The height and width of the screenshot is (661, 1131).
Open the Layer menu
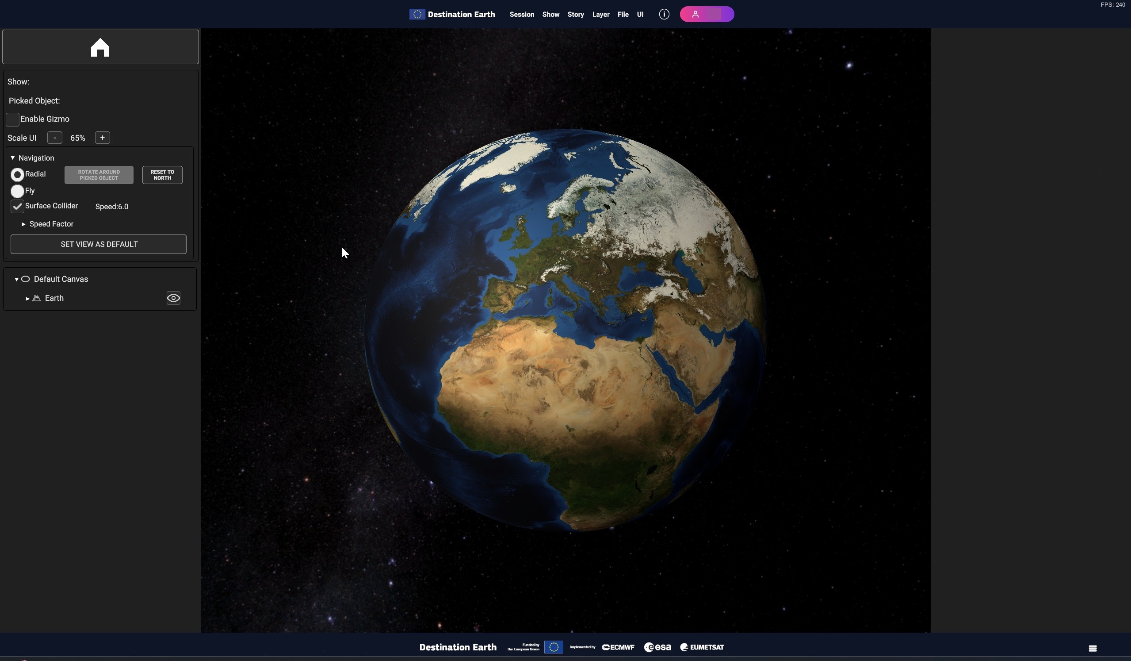click(600, 14)
